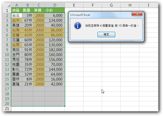Close the Microsoft Excel dialog
The width and height of the screenshot is (163, 116).
(137, 14)
